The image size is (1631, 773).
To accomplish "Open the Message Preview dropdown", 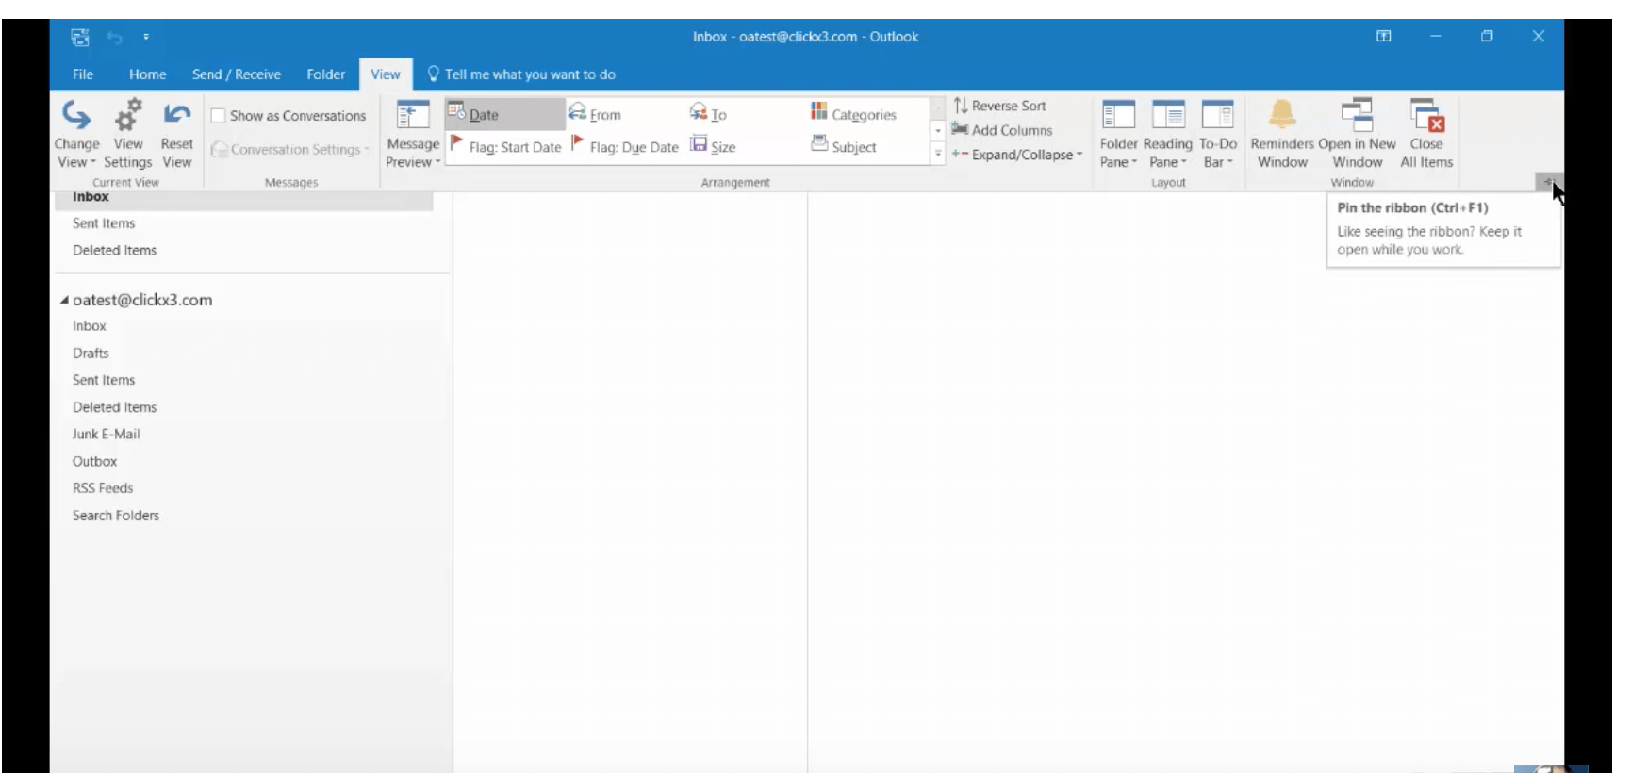I will [412, 134].
